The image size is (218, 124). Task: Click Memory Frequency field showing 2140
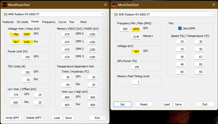(136, 37)
